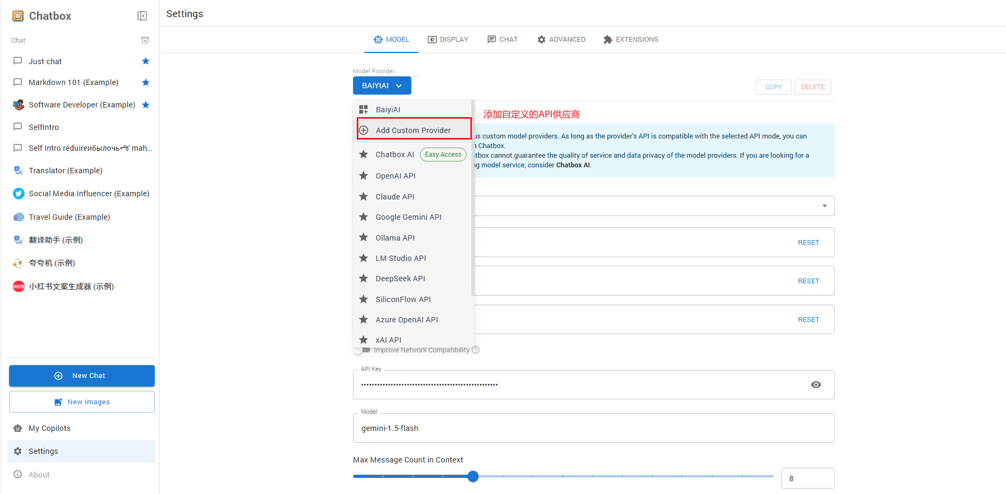Collapse the sidebar with the panel icon
The height and width of the screenshot is (494, 1006).
[142, 16]
